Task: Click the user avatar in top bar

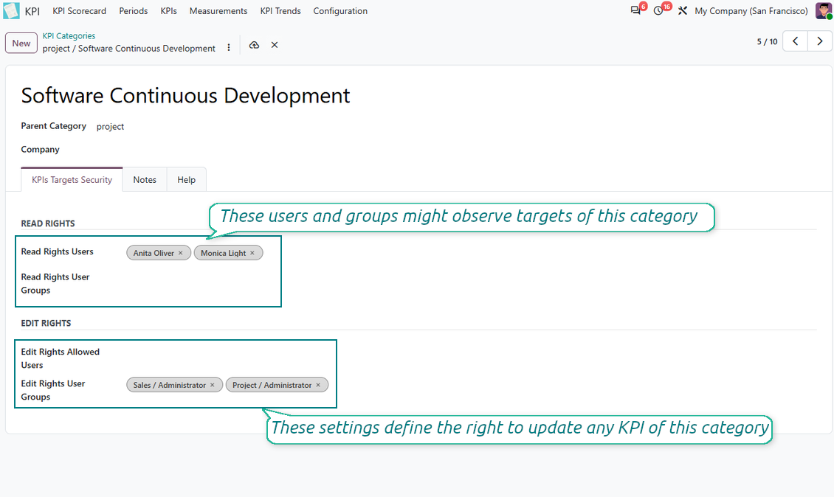Action: point(824,10)
